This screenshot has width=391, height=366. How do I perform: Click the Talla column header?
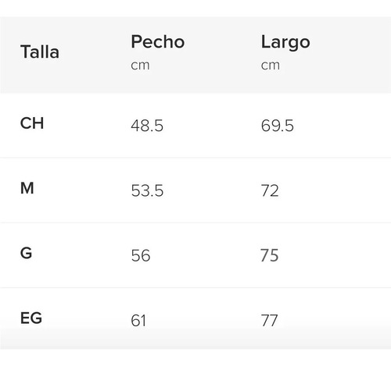click(x=40, y=52)
